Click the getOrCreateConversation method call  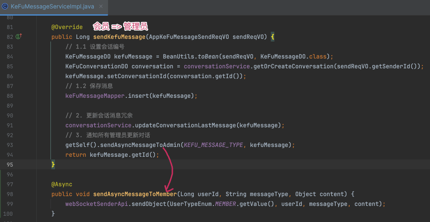[x=292, y=66]
